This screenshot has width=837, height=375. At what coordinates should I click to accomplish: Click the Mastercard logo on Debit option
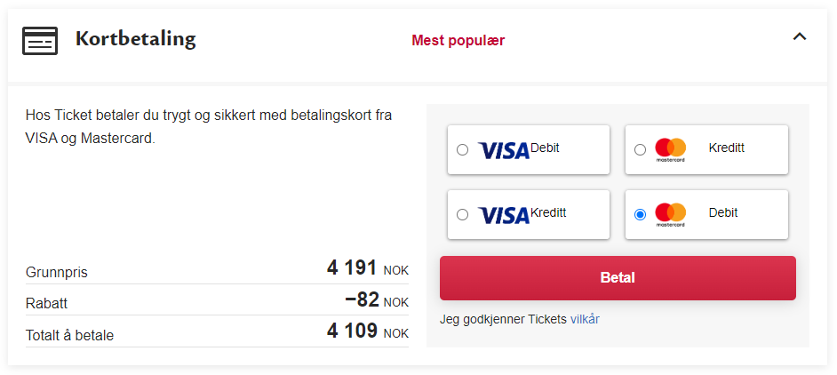coord(671,215)
